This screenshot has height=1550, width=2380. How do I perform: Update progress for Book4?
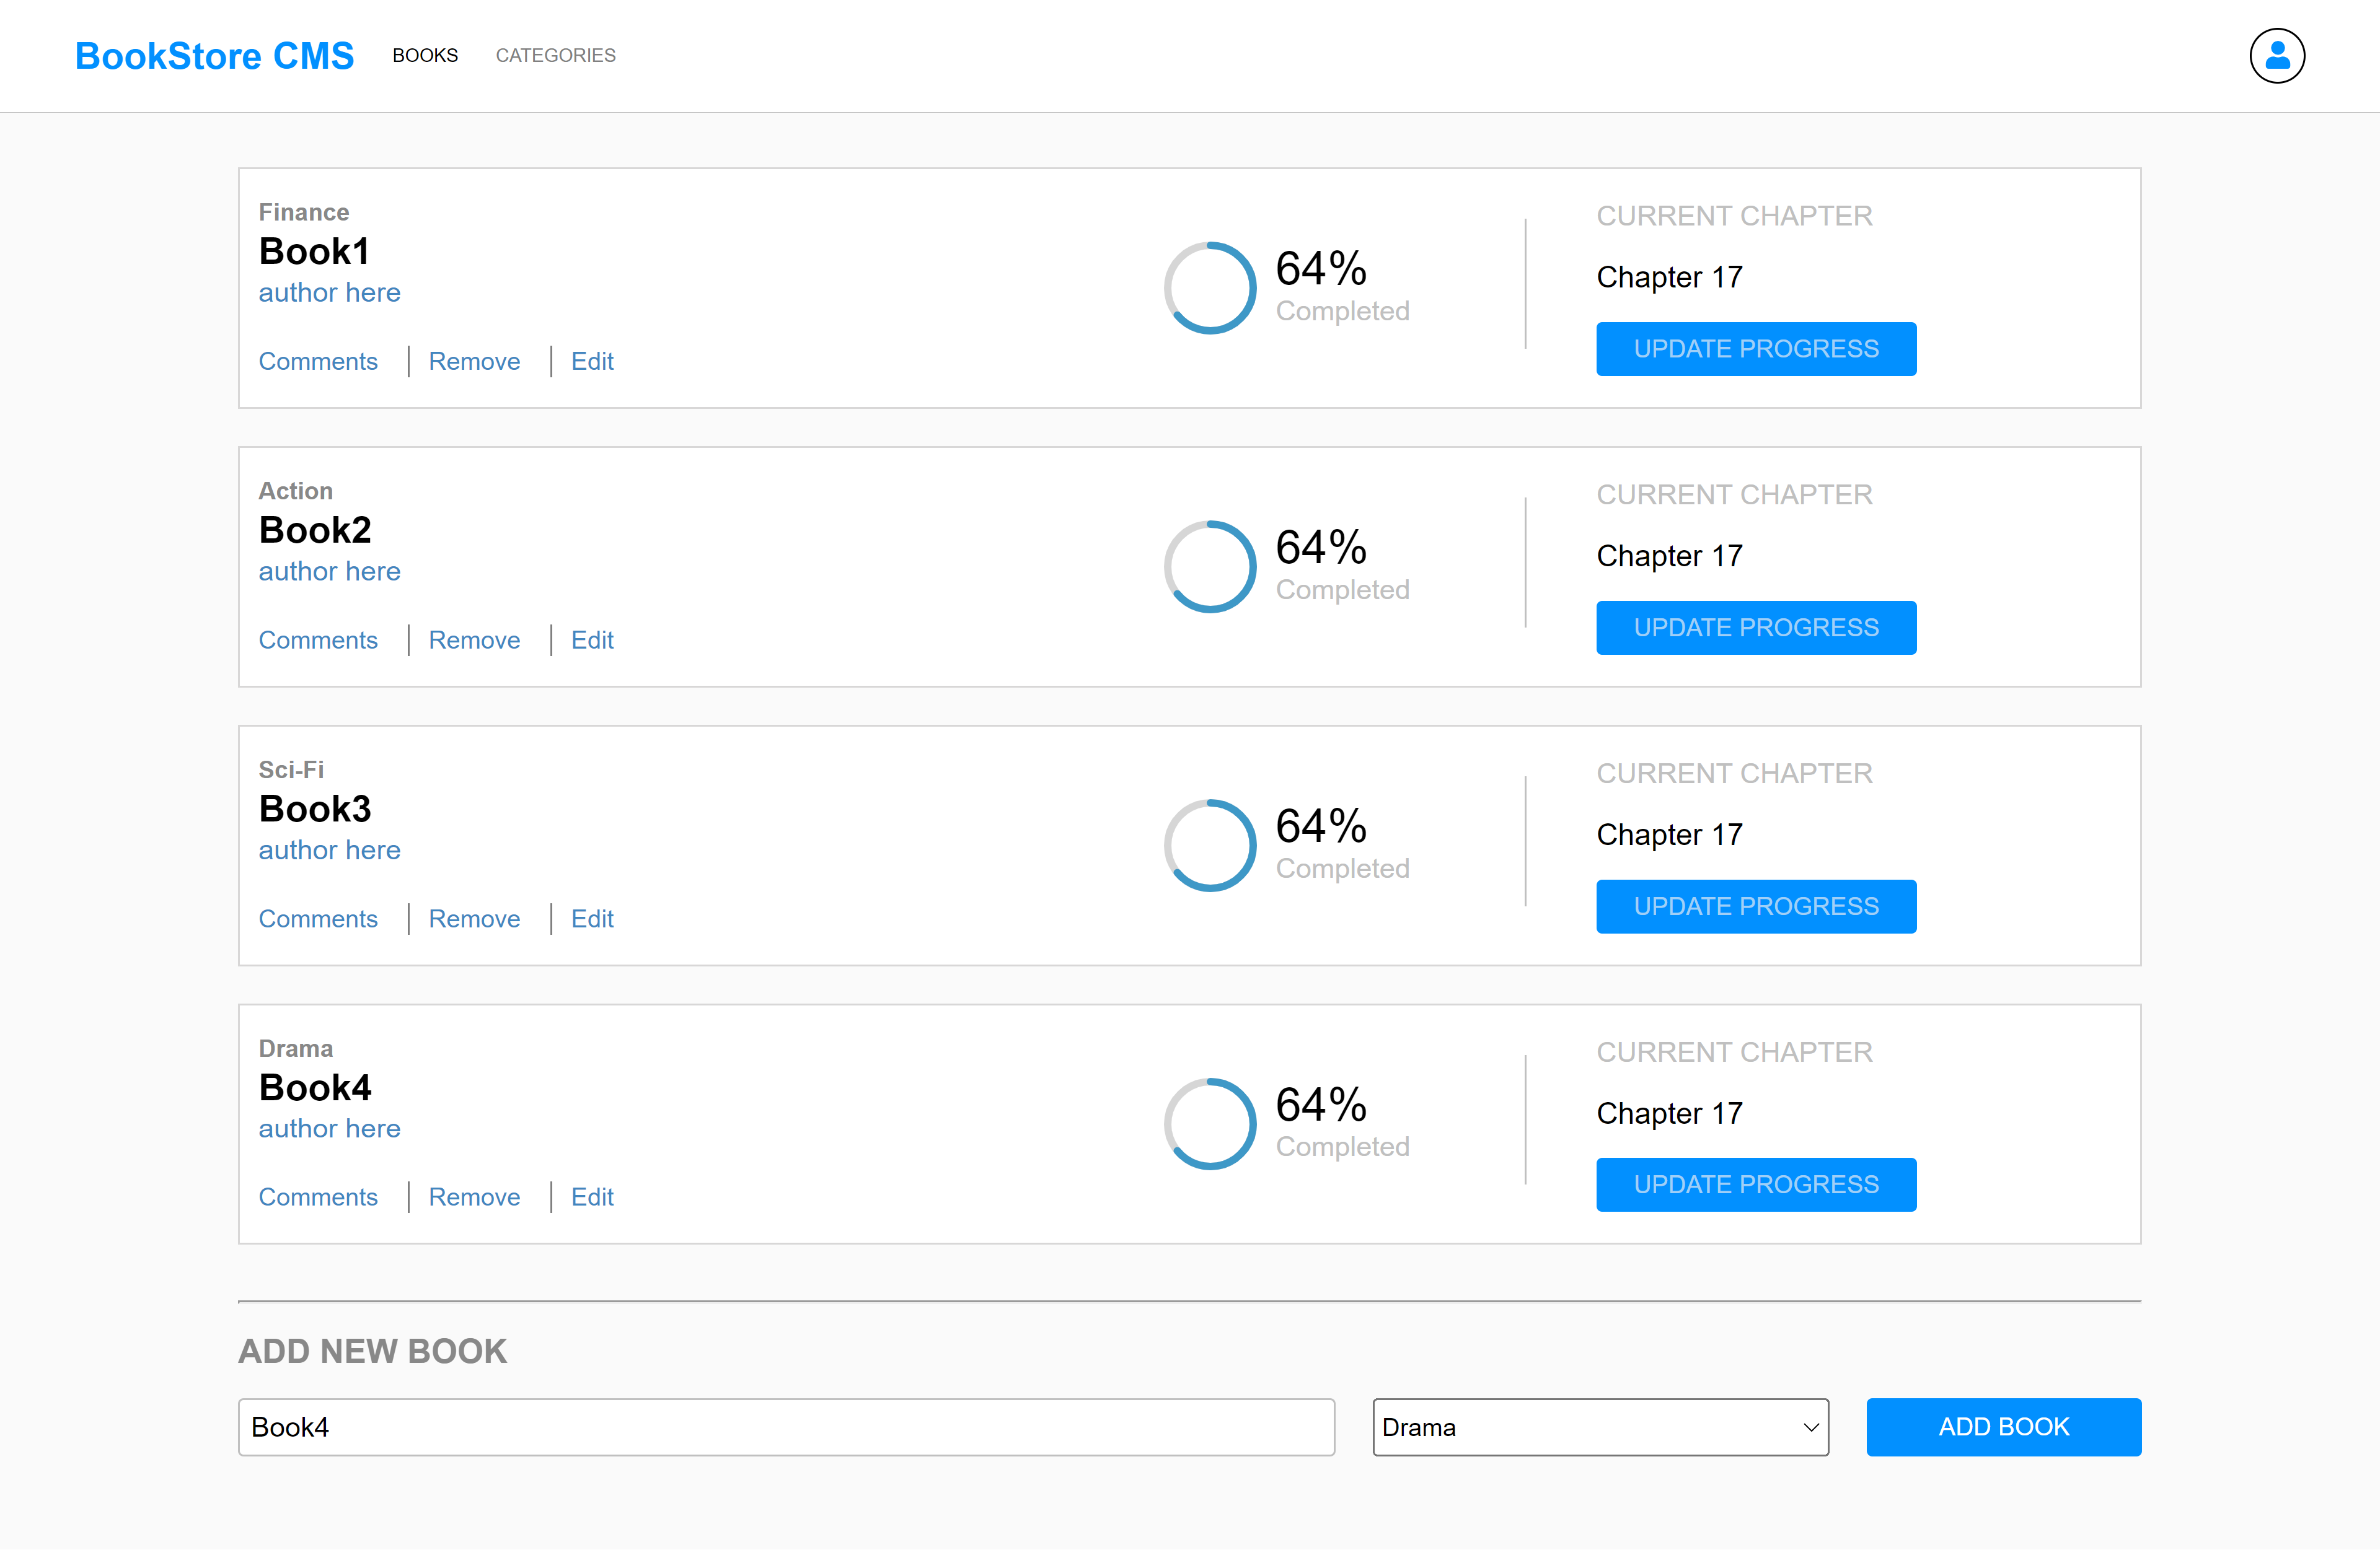[x=1755, y=1184]
